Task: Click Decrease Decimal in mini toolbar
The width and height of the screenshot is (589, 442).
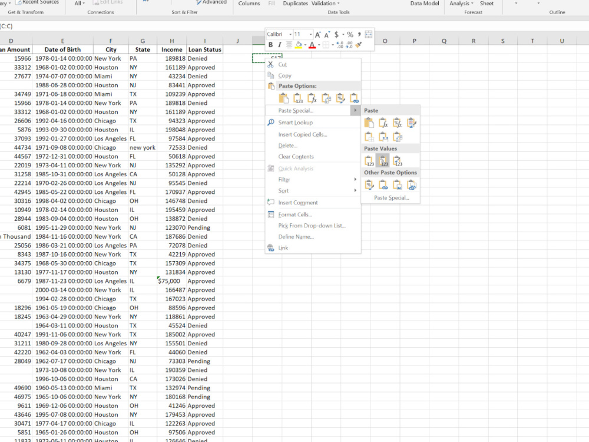Action: (x=349, y=45)
